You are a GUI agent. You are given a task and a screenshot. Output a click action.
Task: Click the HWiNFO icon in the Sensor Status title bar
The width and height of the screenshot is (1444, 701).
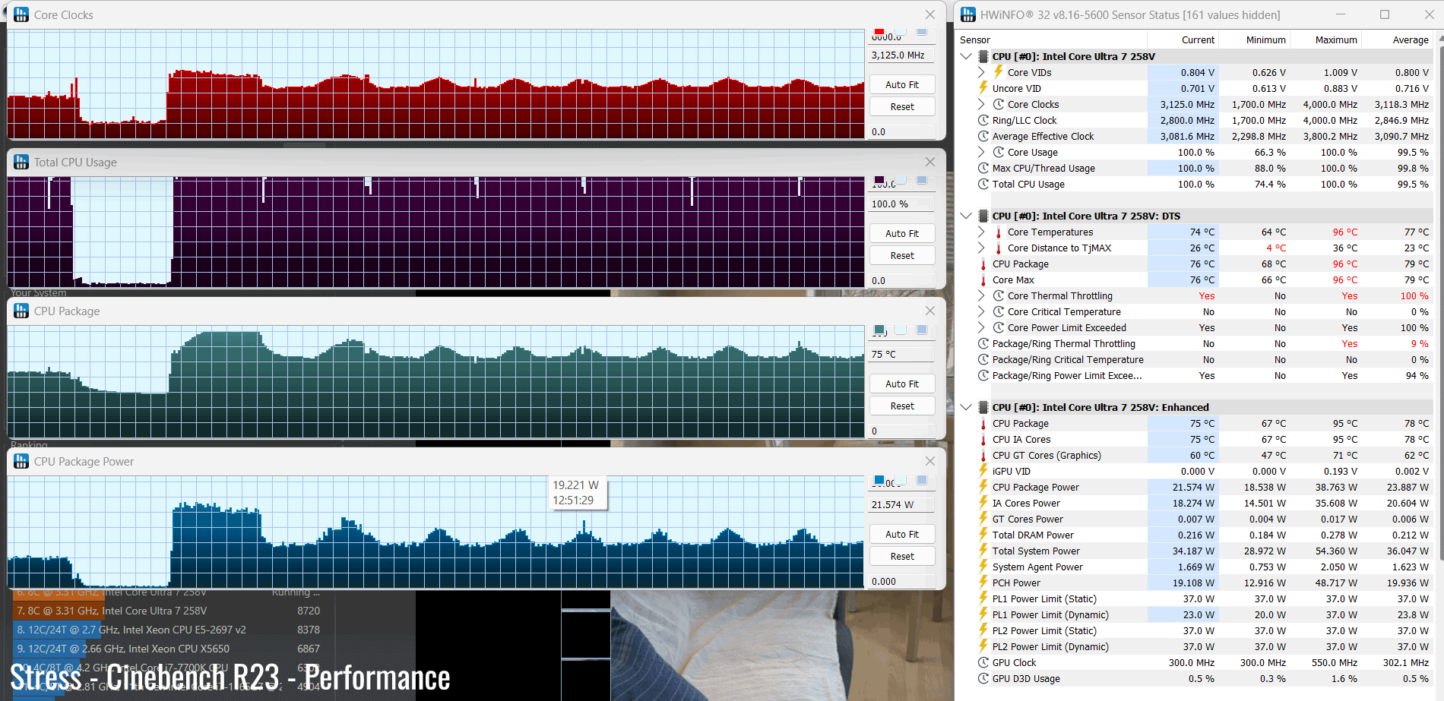pos(968,14)
